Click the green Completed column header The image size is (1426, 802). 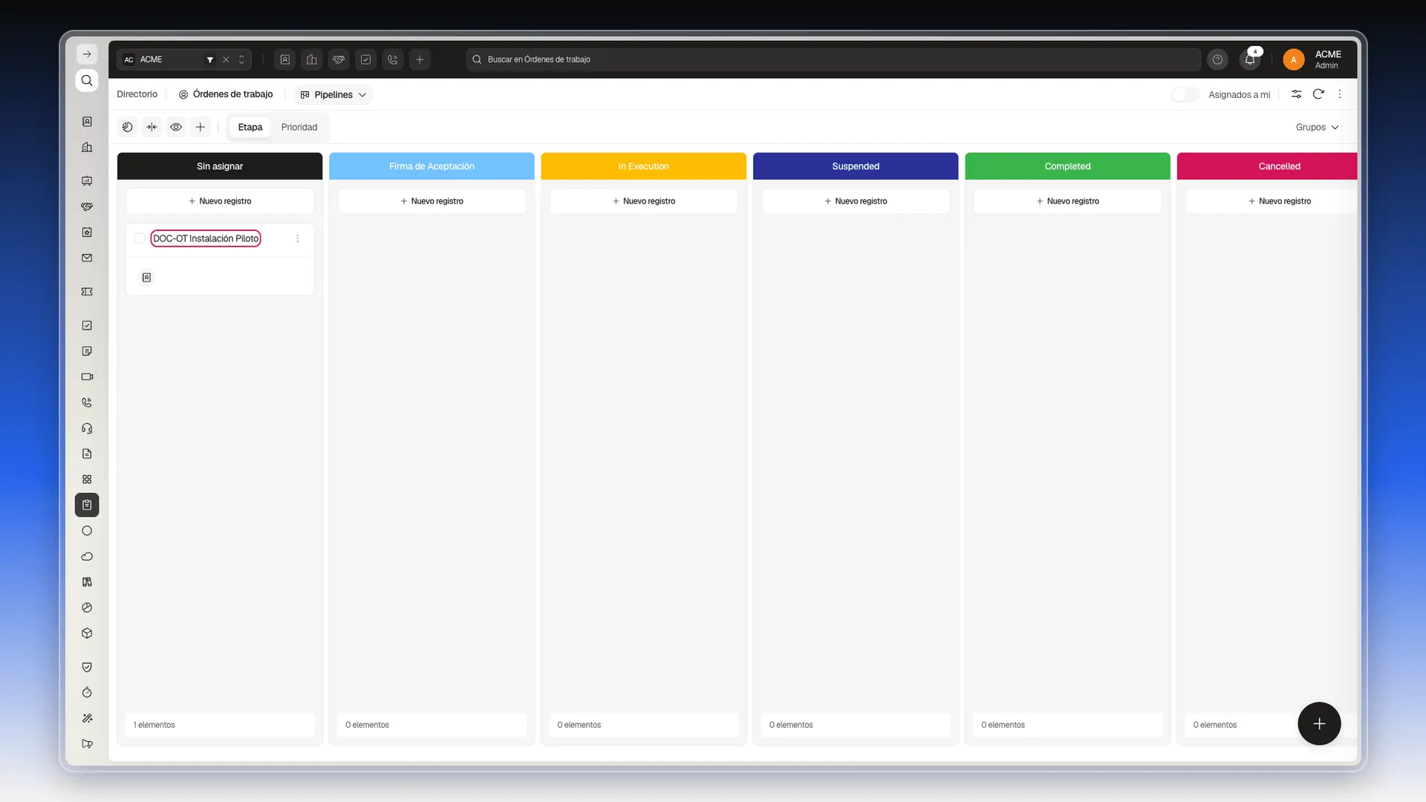(1067, 166)
